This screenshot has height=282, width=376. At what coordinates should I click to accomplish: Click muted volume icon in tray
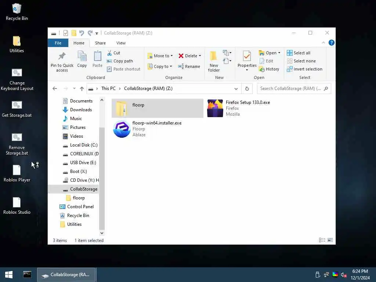tap(344, 275)
